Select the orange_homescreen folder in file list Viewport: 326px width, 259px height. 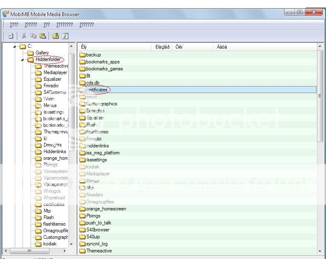(x=106, y=209)
